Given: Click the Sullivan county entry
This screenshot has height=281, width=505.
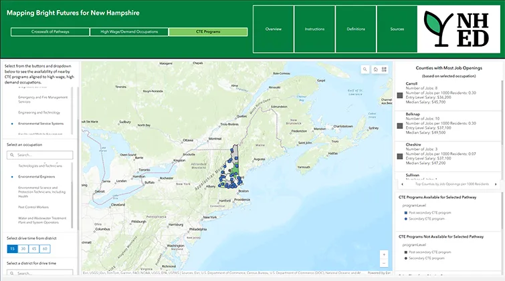Looking at the screenshot, I should point(447,176).
